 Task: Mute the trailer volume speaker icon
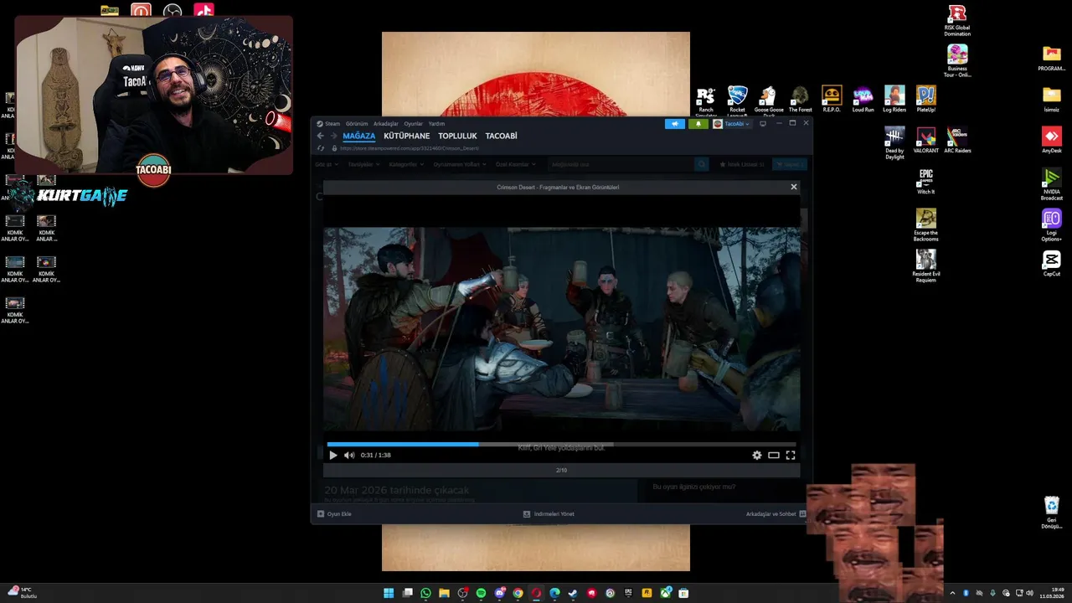coord(349,456)
